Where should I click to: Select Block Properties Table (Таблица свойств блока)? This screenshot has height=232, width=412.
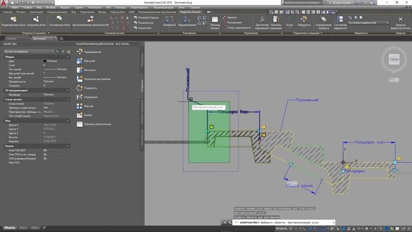[94, 124]
